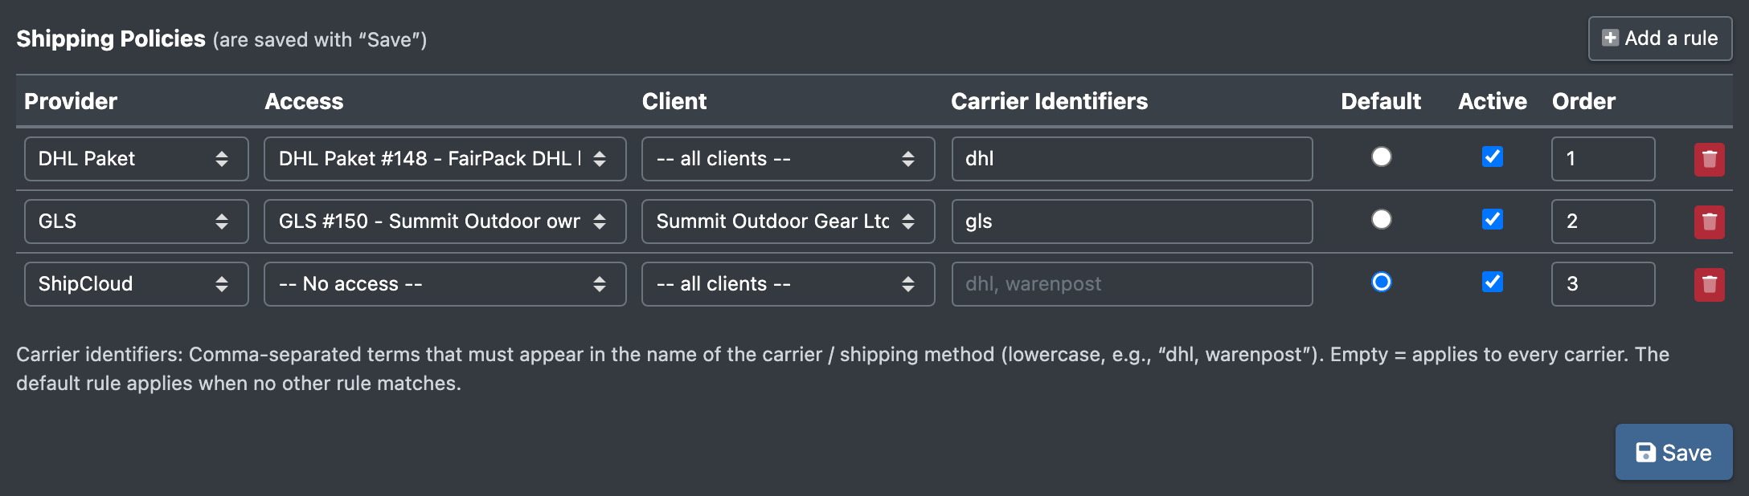Open Summit Outdoor Gear client dropdown
1749x496 pixels.
[x=788, y=222]
